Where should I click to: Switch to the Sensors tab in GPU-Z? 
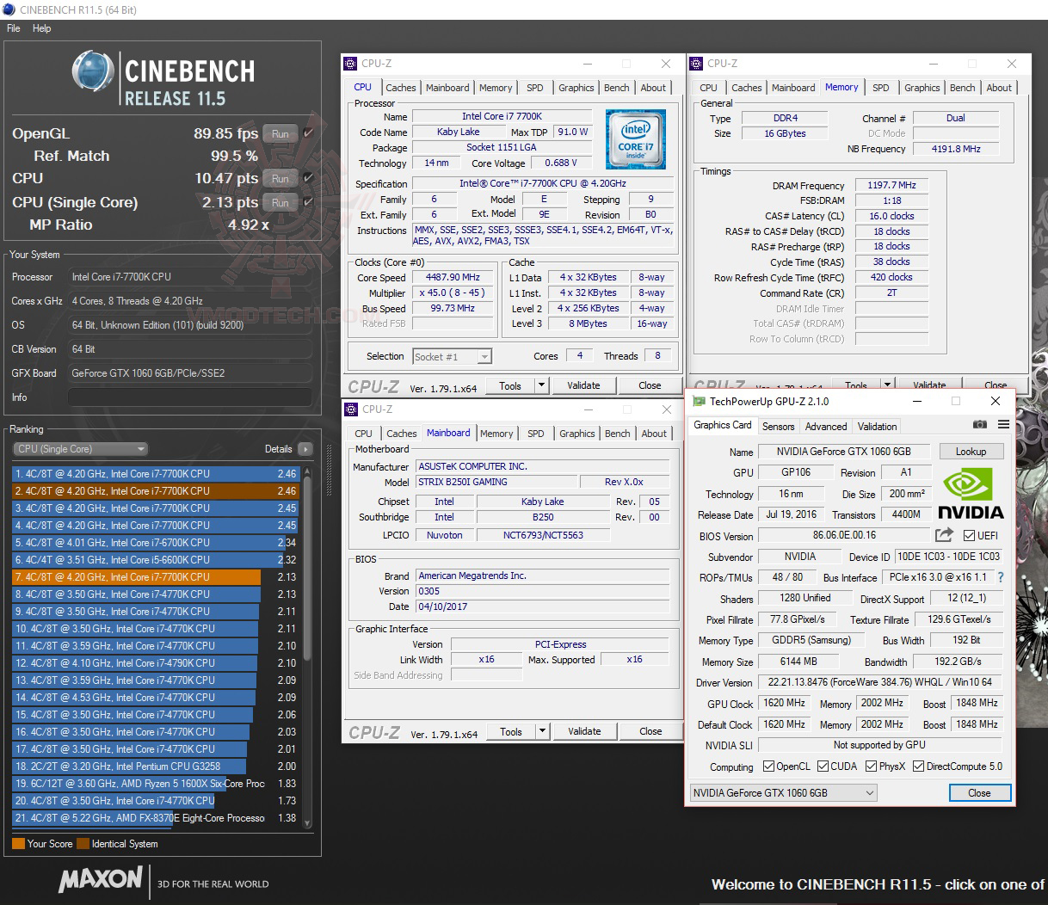tap(778, 426)
